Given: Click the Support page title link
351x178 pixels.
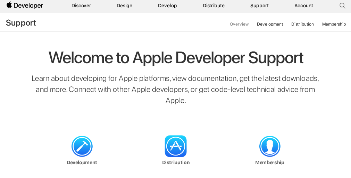Looking at the screenshot, I should 21,23.
